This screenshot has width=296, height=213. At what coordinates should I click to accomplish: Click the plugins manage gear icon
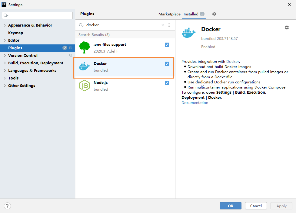[x=214, y=14]
